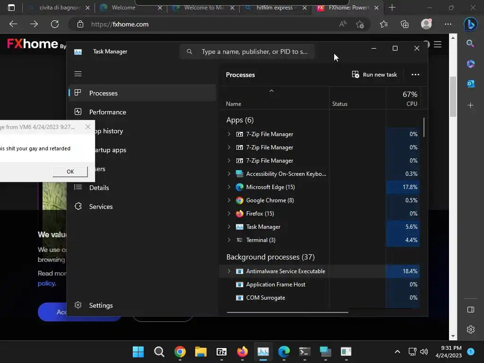Click OK in the message dialog

70,172
